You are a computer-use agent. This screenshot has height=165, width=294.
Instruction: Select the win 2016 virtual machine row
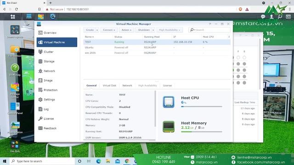coord(157,53)
